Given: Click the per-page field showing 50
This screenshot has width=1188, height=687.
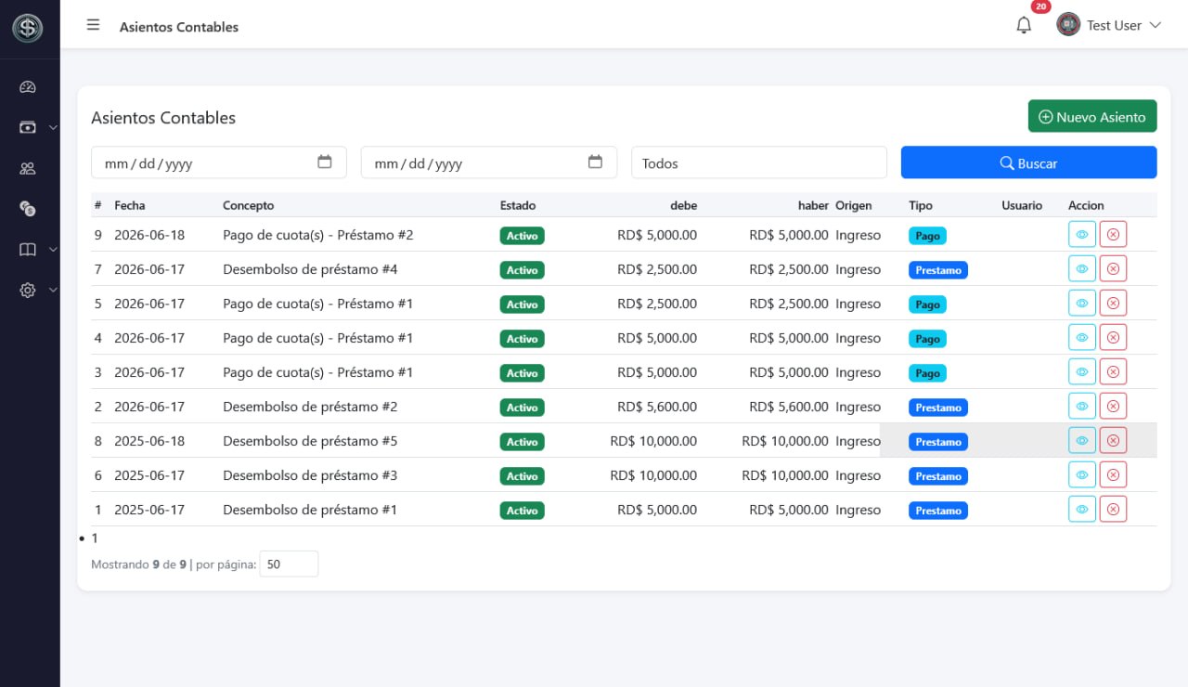Looking at the screenshot, I should pos(289,564).
